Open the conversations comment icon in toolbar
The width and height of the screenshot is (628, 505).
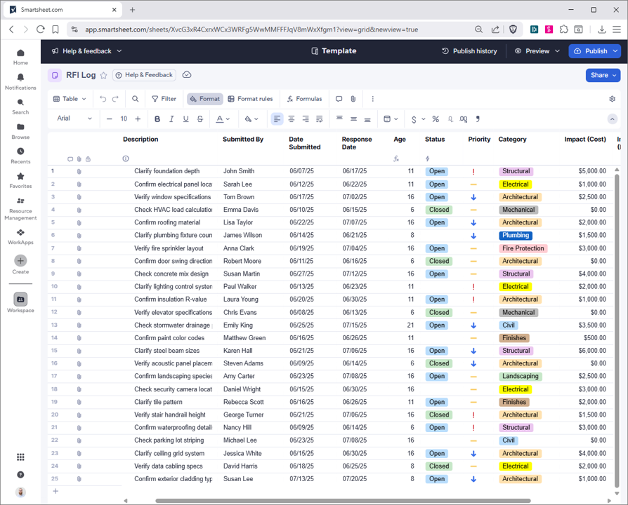coord(339,99)
